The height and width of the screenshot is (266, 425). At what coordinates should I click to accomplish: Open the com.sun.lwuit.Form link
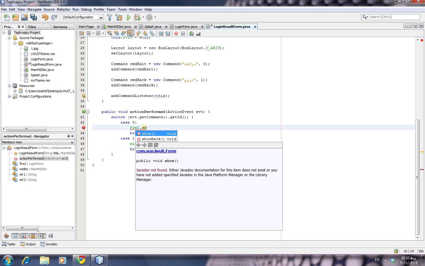pos(156,151)
